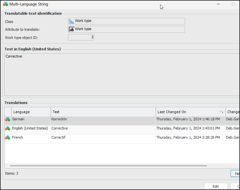This screenshot has width=240, height=190.
Task: Sort translations by Language column
Action: pyautogui.click(x=31, y=112)
